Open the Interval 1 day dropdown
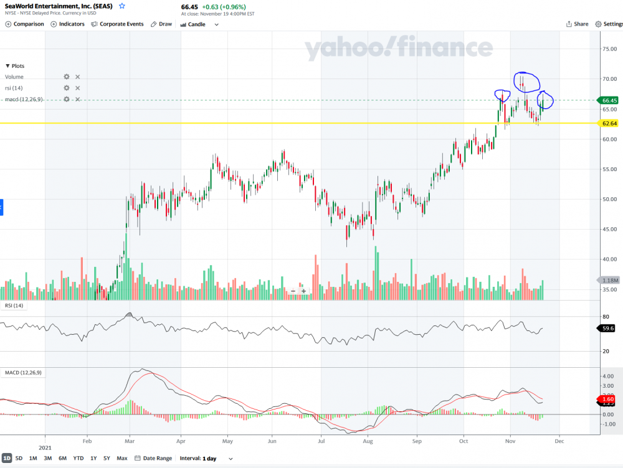This screenshot has height=468, width=623. (206, 459)
